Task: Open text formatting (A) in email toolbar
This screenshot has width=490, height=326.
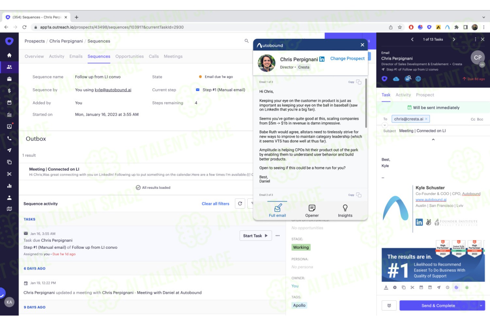Action: pos(386,287)
